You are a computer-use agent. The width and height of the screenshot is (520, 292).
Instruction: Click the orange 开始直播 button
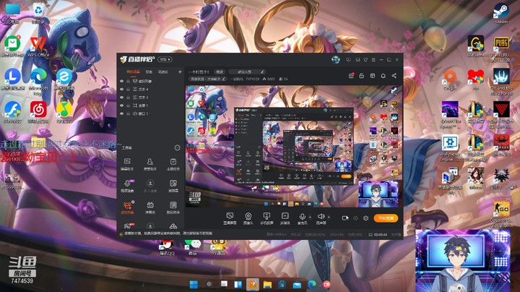tap(386, 218)
